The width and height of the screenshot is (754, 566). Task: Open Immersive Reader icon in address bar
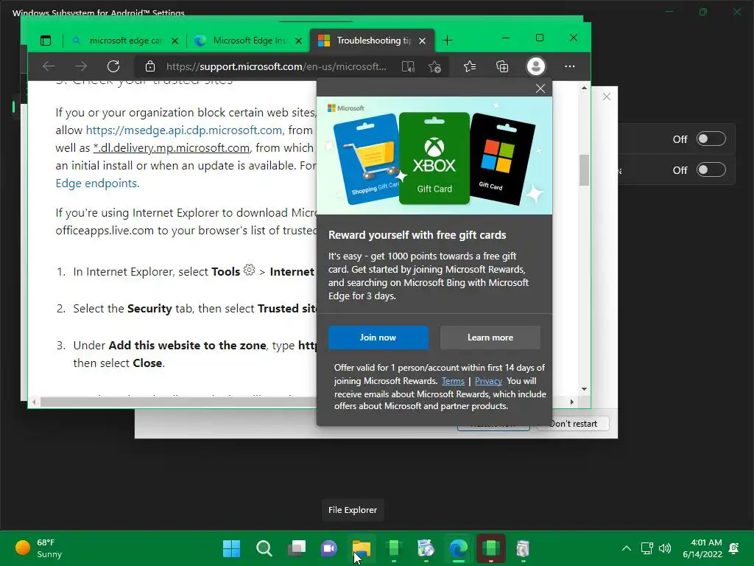tap(408, 66)
